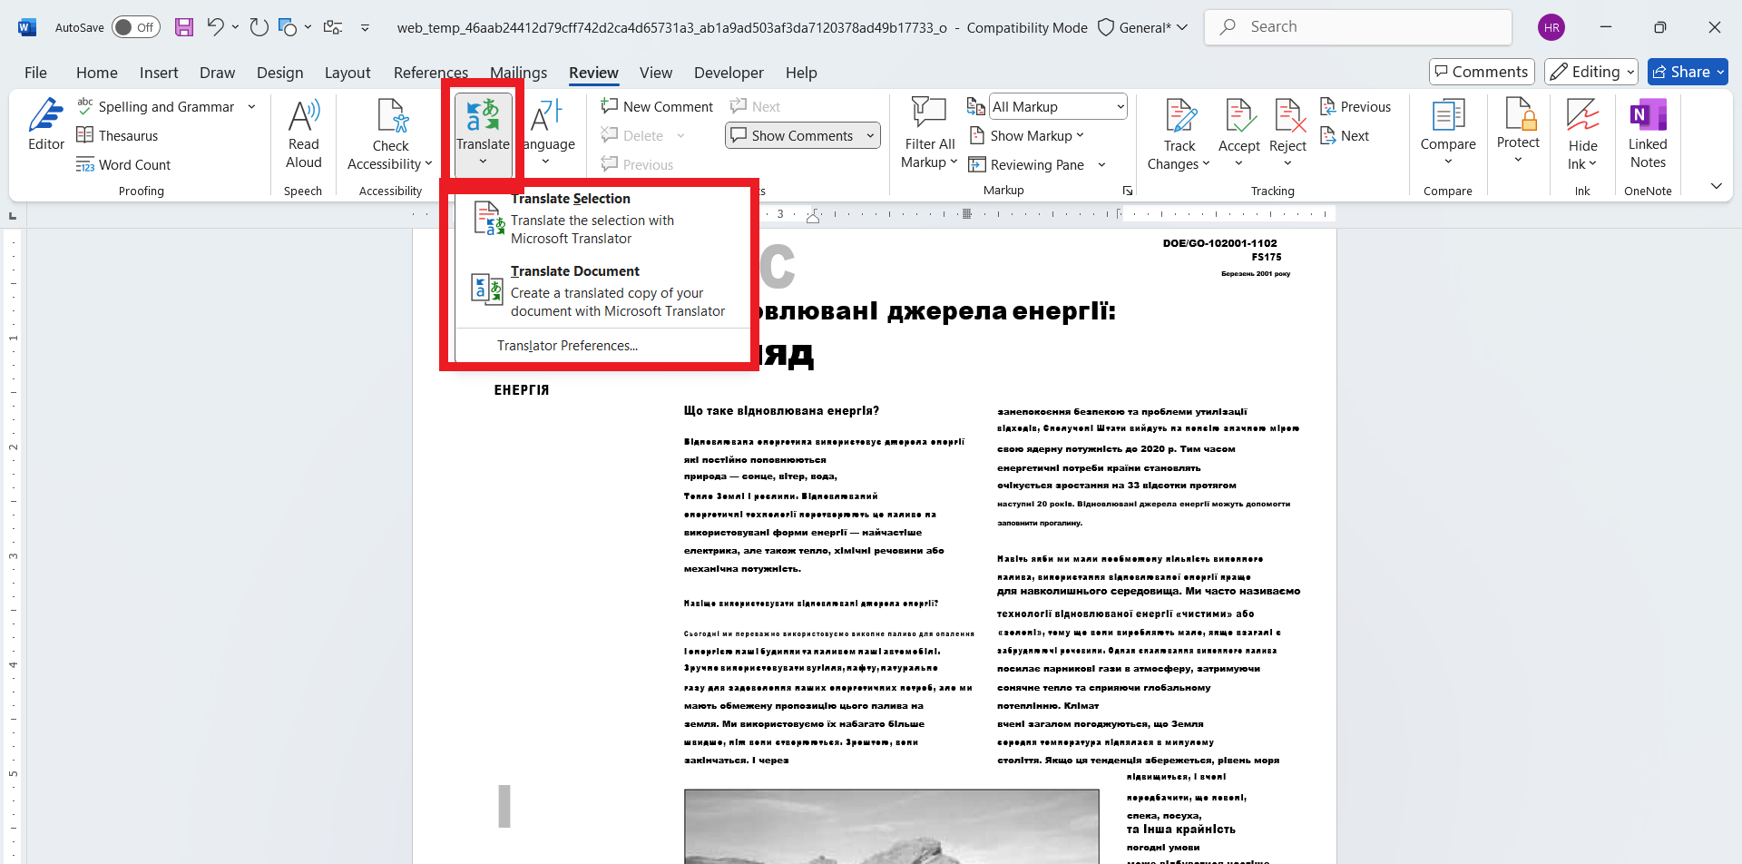Click the Track Changes icon
1742x864 pixels.
1180,116
